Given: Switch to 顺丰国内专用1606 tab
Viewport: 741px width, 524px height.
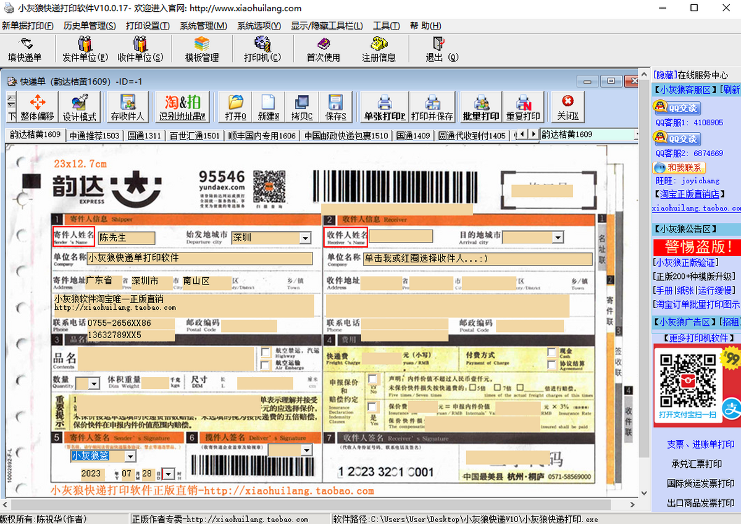Looking at the screenshot, I should pyautogui.click(x=262, y=136).
